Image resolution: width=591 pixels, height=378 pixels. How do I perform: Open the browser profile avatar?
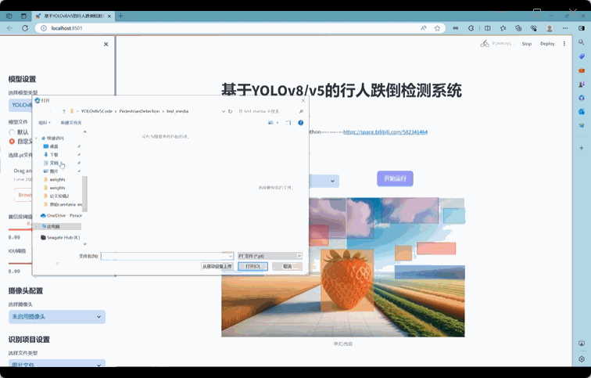[550, 28]
